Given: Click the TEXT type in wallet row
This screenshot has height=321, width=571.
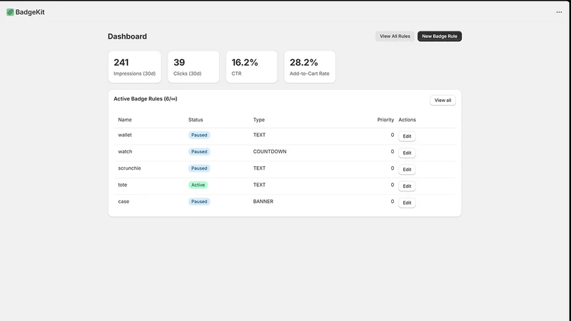Looking at the screenshot, I should point(259,135).
